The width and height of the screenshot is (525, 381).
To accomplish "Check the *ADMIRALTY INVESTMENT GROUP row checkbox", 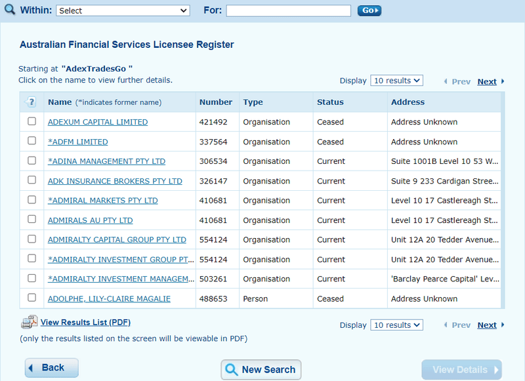I will tap(31, 258).
